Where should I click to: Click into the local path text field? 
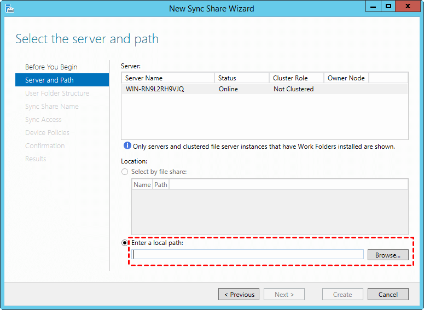(248, 254)
